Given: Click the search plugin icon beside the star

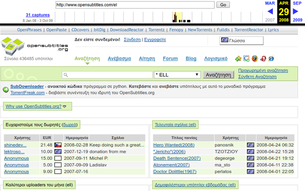Looking at the screenshot, I should click(246, 59).
